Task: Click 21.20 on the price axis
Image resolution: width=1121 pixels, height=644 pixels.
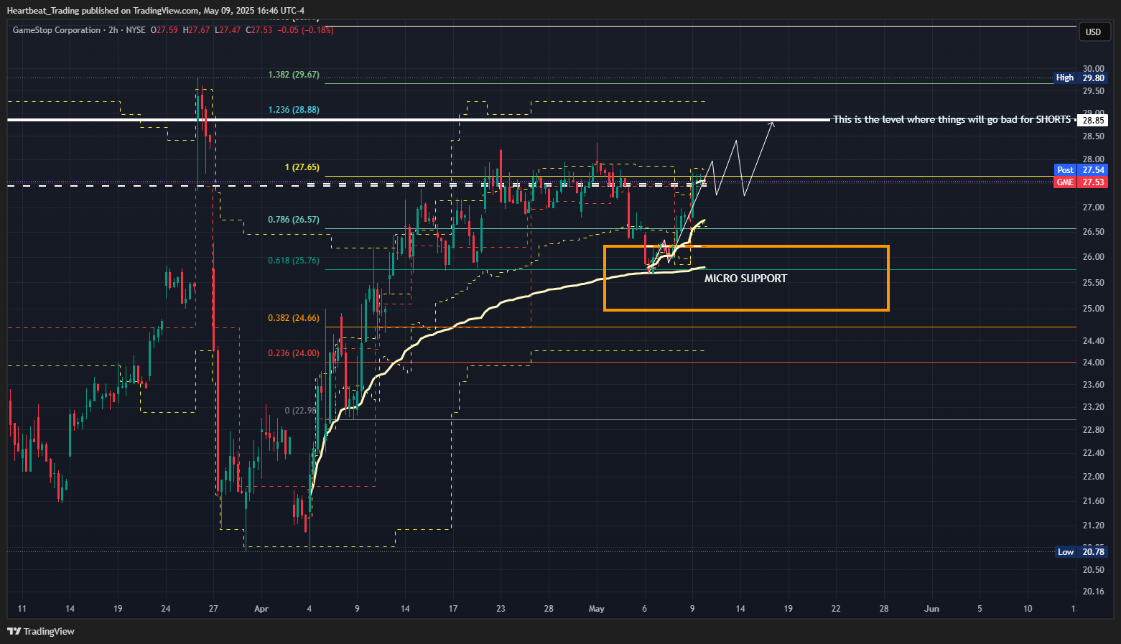Action: click(x=1093, y=526)
